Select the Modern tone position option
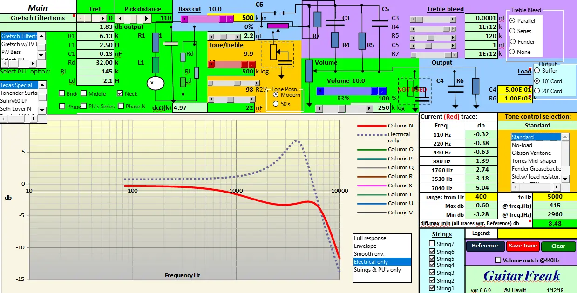Screen dimensions: 577x293 (276, 94)
